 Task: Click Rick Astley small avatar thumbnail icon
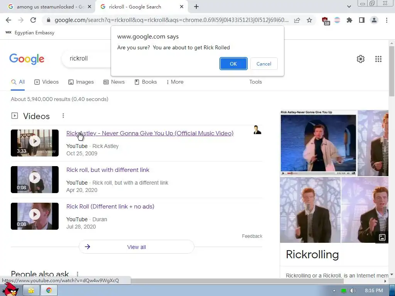(x=257, y=129)
